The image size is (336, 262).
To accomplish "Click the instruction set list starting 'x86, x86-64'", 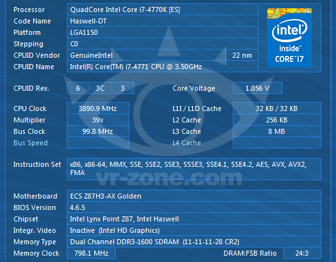I will pyautogui.click(x=194, y=169).
